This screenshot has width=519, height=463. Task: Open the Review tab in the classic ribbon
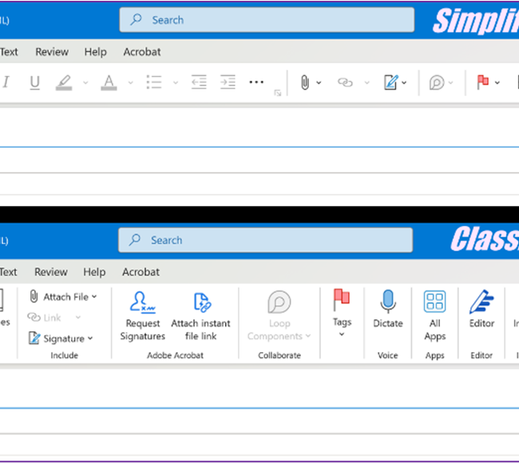tap(51, 272)
